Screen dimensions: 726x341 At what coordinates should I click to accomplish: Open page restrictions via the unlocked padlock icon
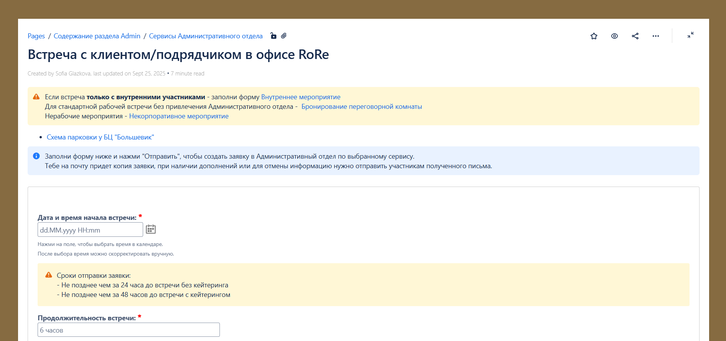(273, 36)
